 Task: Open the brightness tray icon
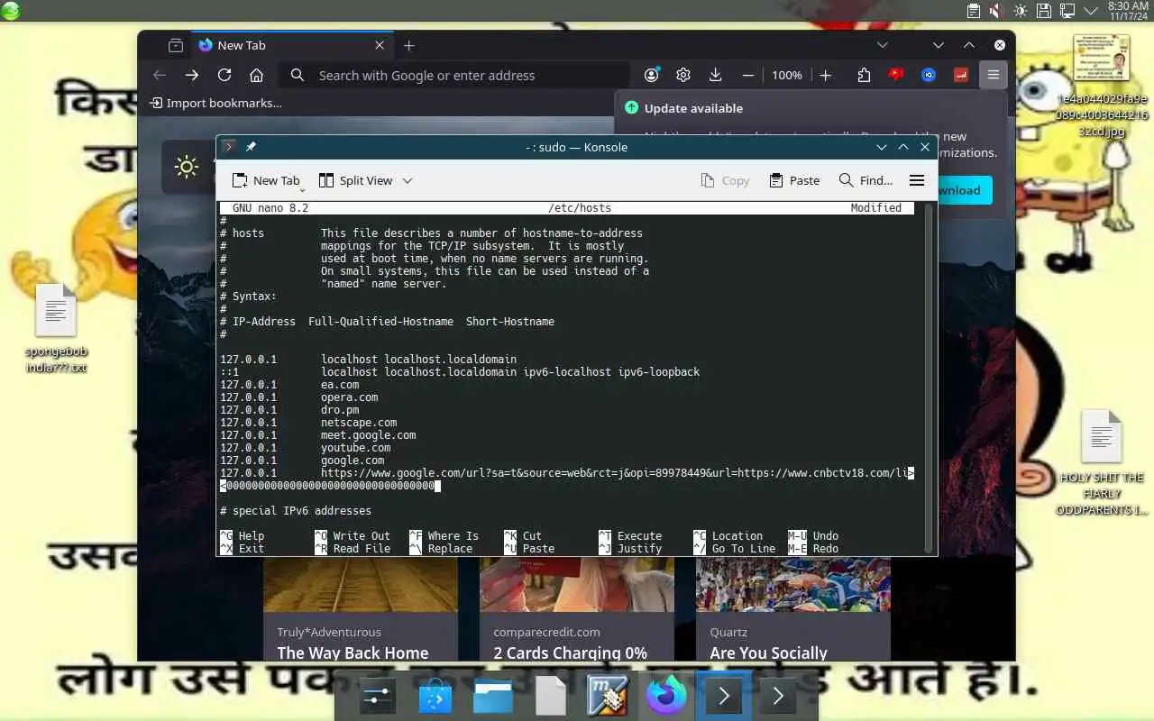point(1021,11)
